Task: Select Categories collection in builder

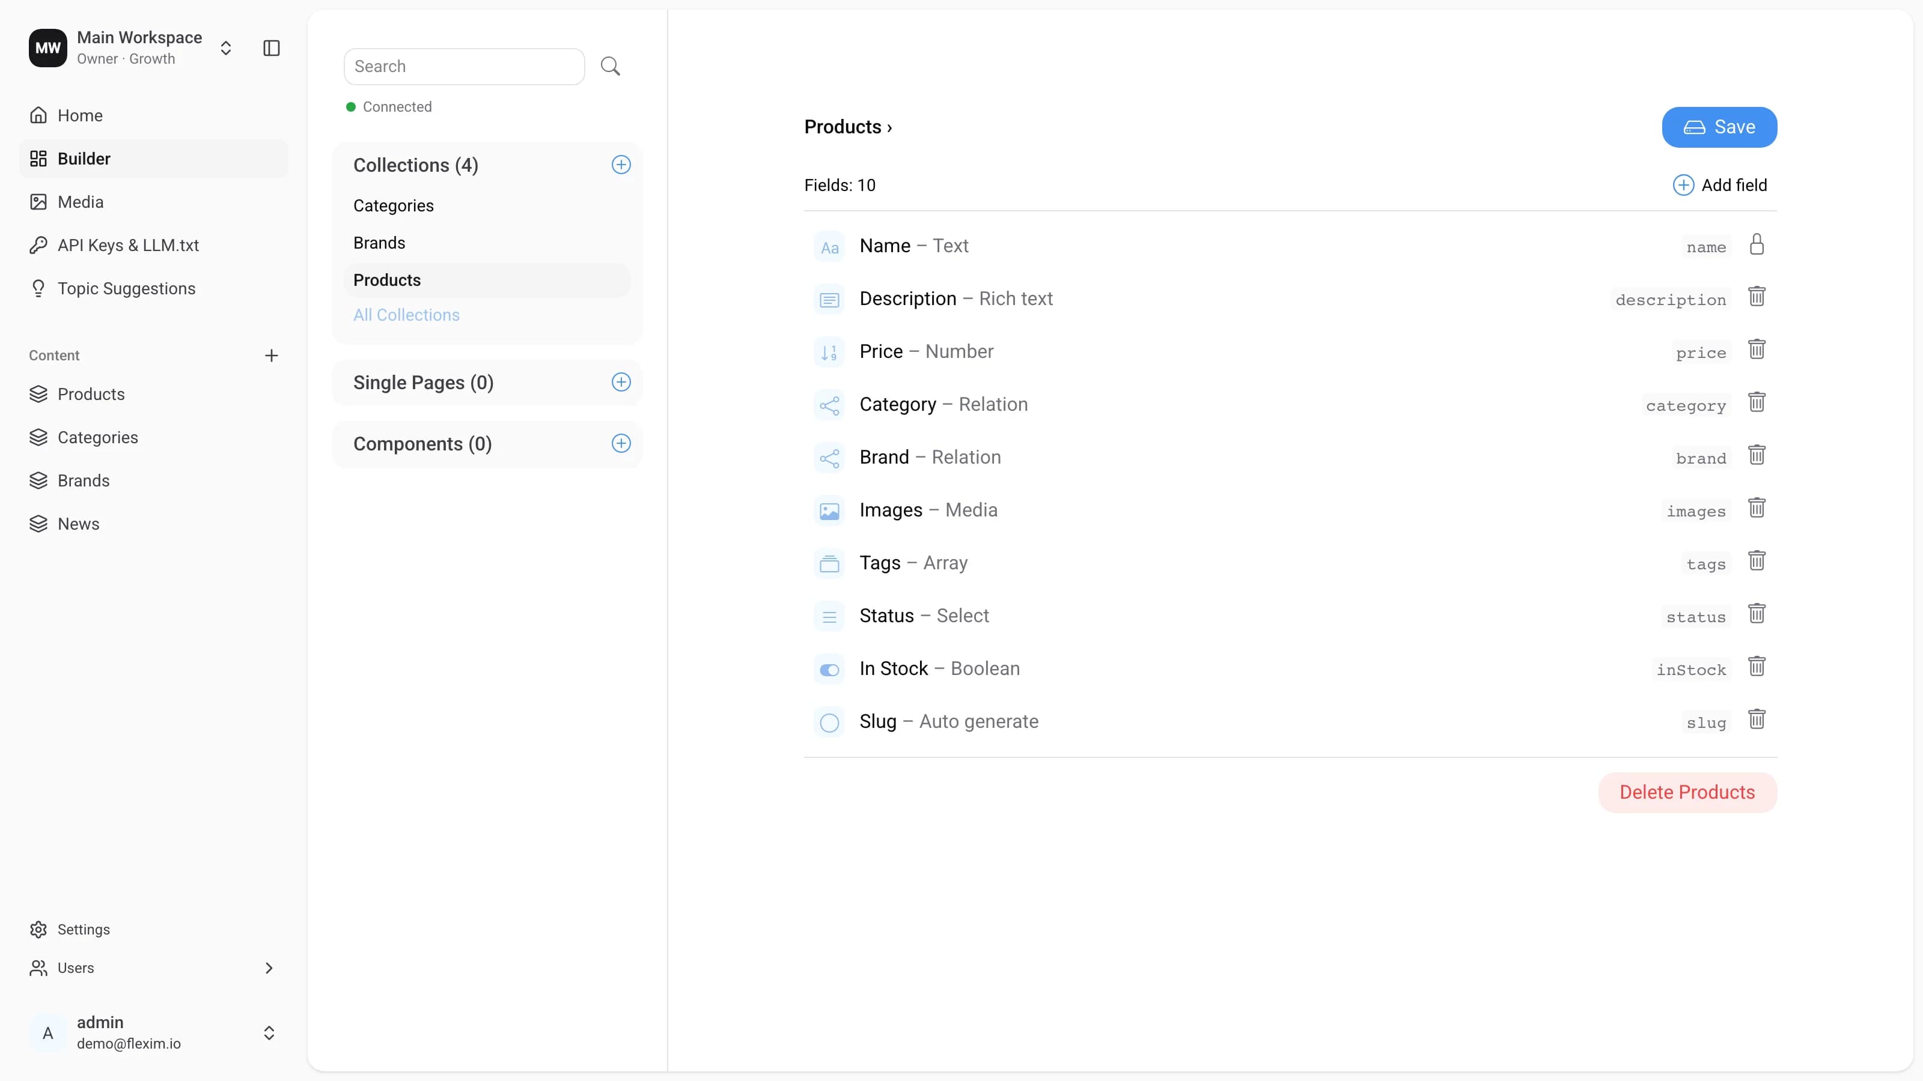Action: [487, 206]
